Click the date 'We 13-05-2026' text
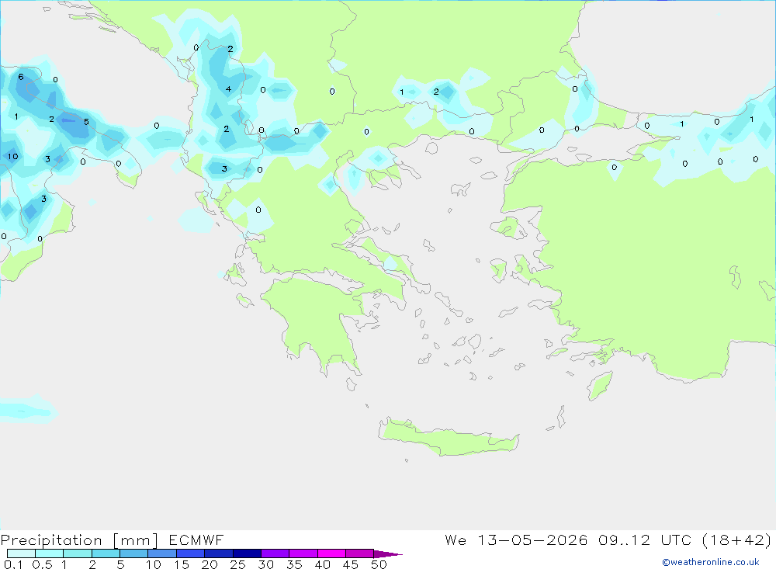The height and width of the screenshot is (569, 776). [x=516, y=540]
